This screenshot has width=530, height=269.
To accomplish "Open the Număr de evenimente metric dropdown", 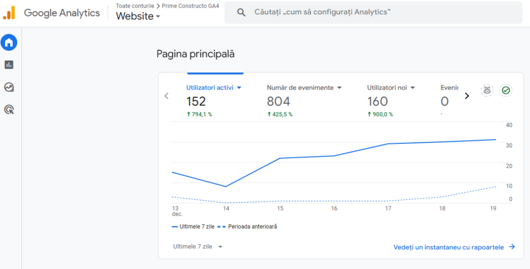I will coord(304,87).
